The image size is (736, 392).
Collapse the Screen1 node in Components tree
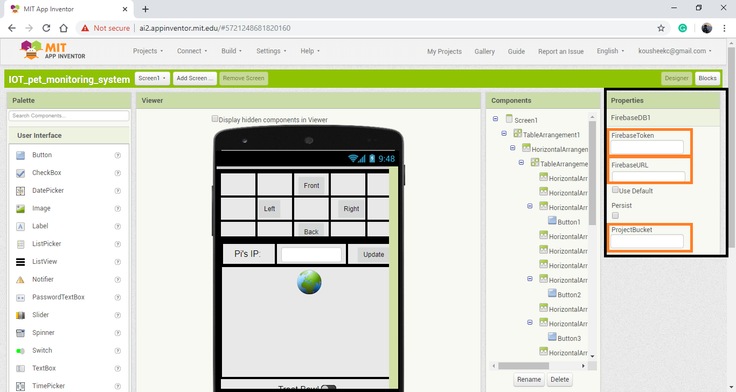click(495, 119)
